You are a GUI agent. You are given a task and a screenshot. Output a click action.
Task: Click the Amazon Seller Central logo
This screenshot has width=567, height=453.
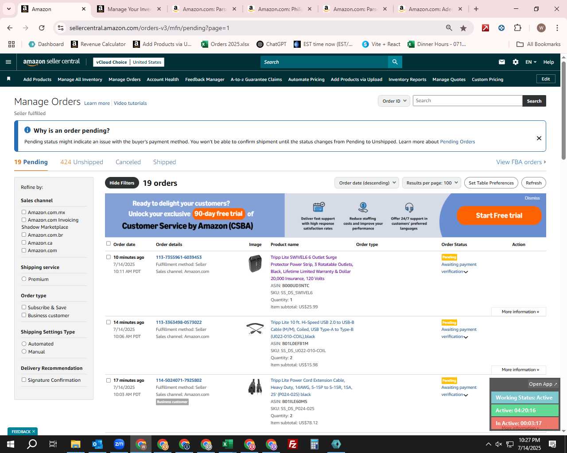click(51, 62)
